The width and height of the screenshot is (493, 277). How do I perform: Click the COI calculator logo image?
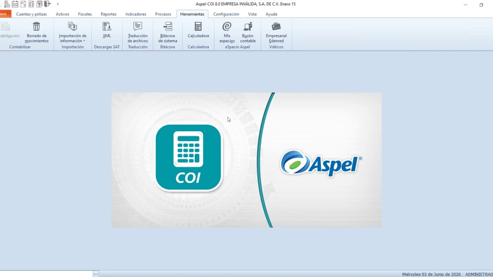pos(188,157)
